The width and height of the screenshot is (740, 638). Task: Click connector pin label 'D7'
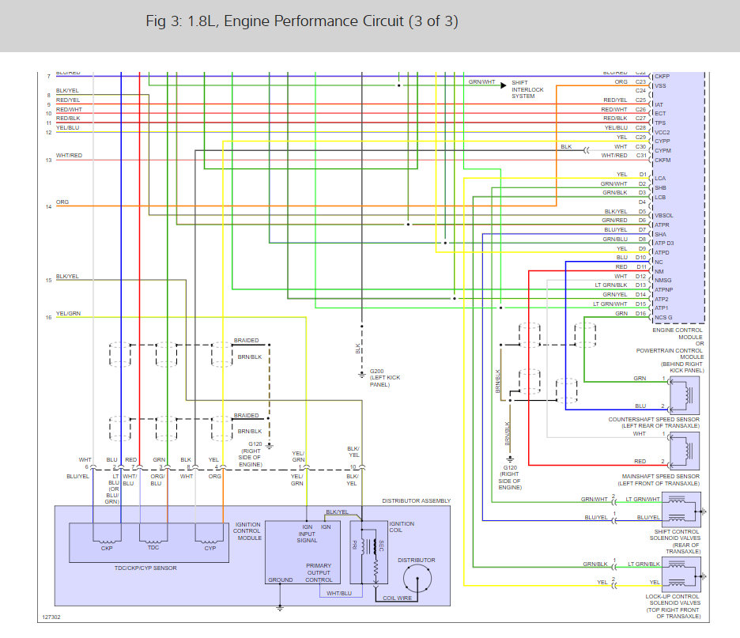(x=642, y=230)
